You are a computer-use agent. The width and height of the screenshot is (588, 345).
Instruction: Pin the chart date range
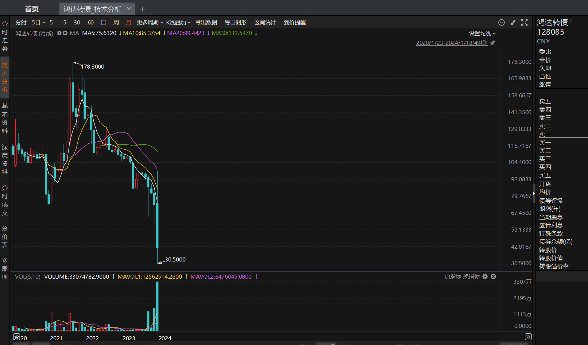coord(492,43)
